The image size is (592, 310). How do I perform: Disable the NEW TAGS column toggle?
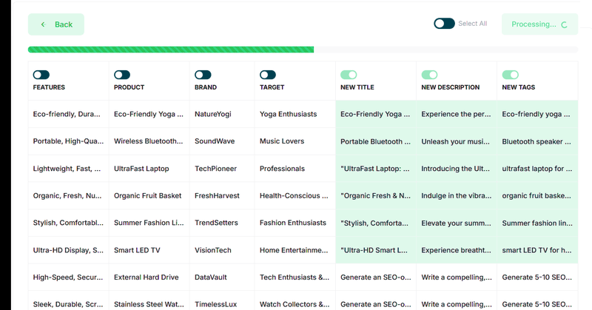pyautogui.click(x=511, y=75)
